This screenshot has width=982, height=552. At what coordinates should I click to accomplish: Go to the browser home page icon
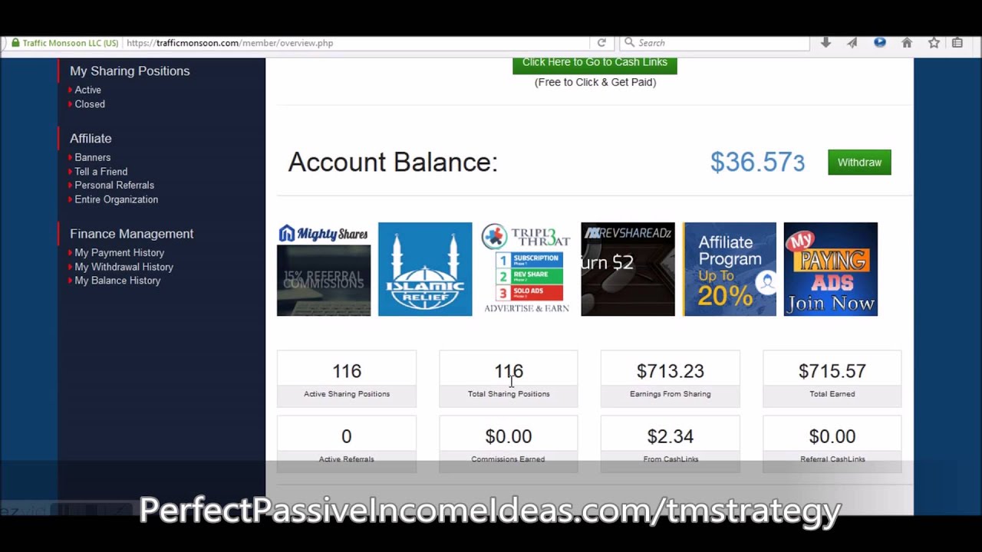[907, 43]
